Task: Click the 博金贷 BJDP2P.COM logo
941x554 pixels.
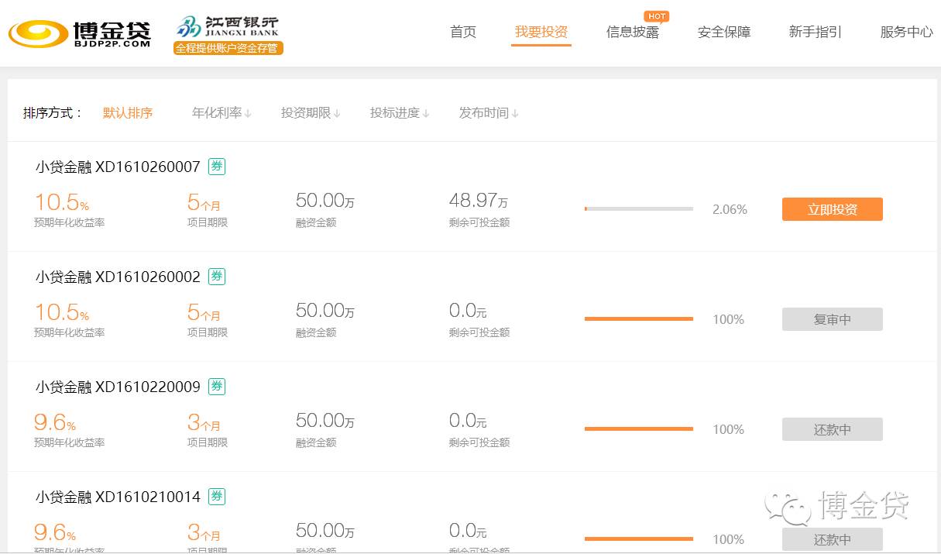Action: click(79, 33)
